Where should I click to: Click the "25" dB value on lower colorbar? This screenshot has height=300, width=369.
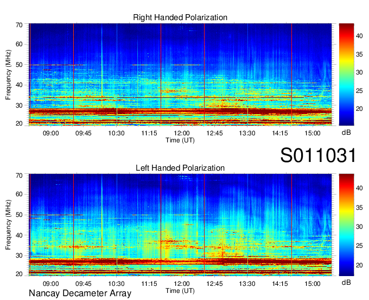[359, 246]
